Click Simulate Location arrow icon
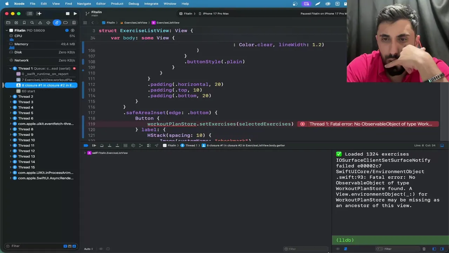449x253 pixels. point(156,145)
